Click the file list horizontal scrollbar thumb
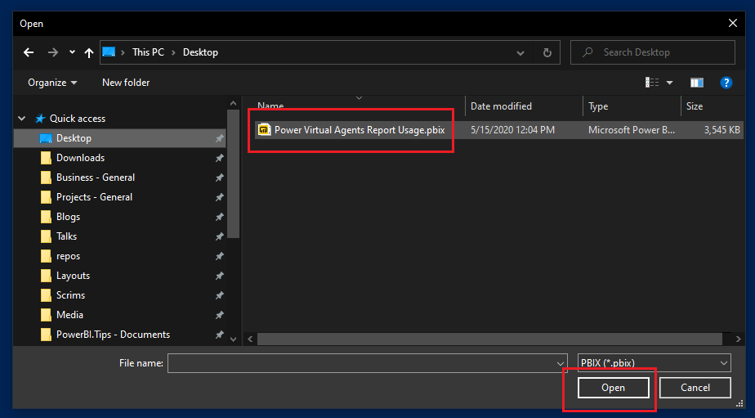The height and width of the screenshot is (418, 755). click(489, 339)
